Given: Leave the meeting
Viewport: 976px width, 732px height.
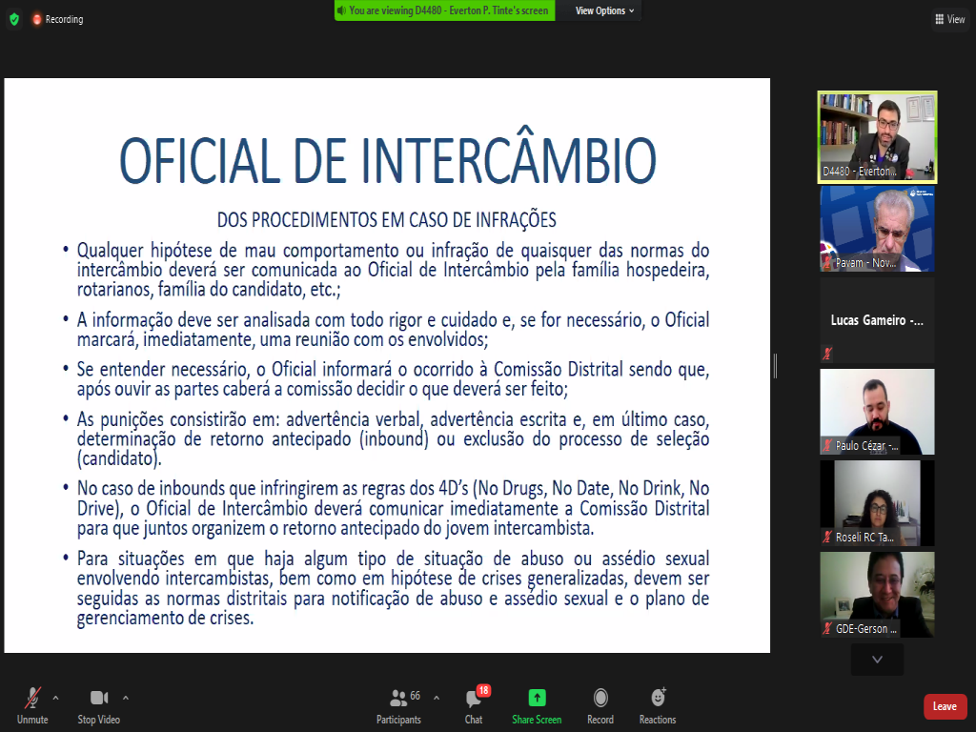Looking at the screenshot, I should pos(945,706).
